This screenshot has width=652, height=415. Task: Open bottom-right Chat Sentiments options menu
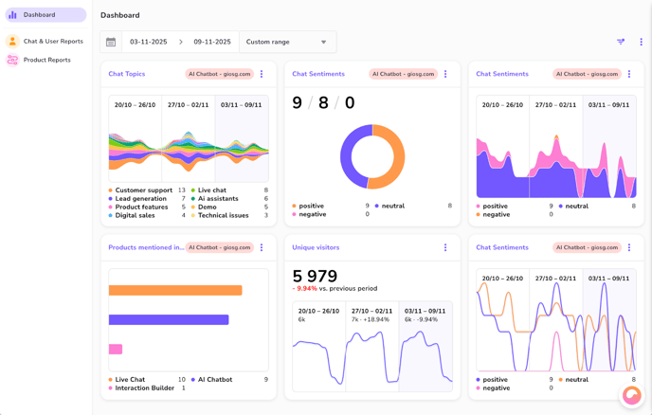[629, 247]
